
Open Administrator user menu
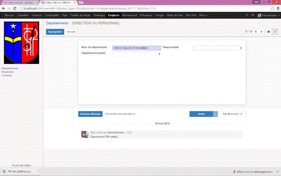pyautogui.click(x=268, y=15)
